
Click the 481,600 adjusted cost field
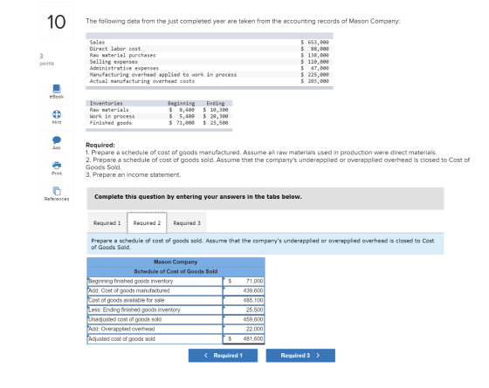coord(244,339)
